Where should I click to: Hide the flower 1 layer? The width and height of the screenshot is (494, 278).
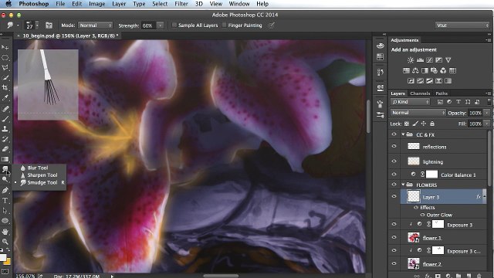[x=394, y=237]
